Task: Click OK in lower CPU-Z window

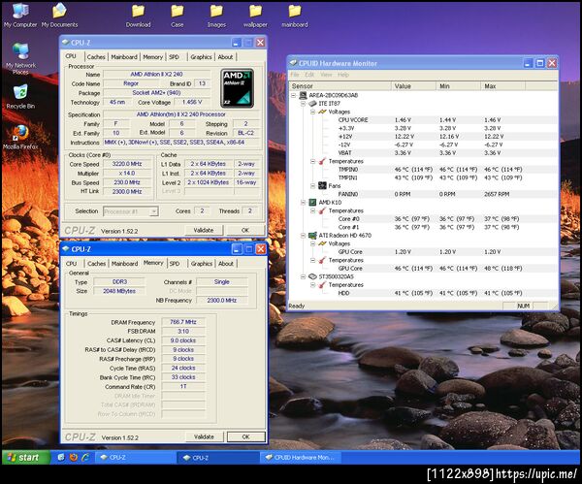Action: pyautogui.click(x=245, y=436)
